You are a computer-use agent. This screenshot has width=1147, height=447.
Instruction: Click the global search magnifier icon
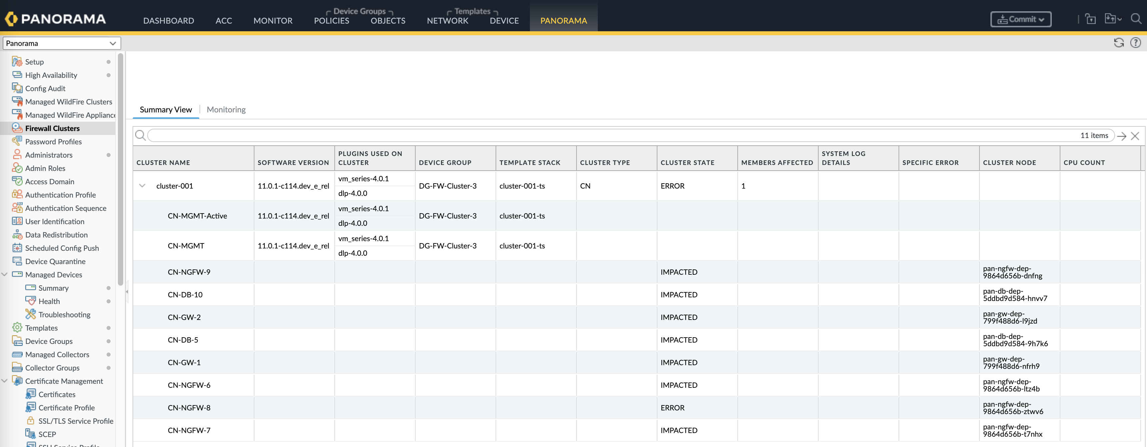pos(1136,19)
